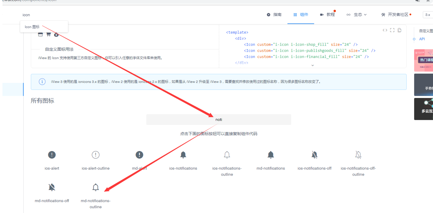
Task: Jump to 自定义图标 anchor link
Action: click(426, 31)
